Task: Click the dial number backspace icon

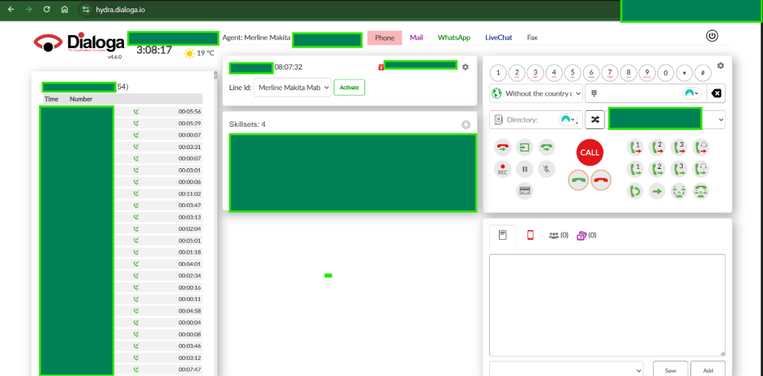Action: [716, 94]
